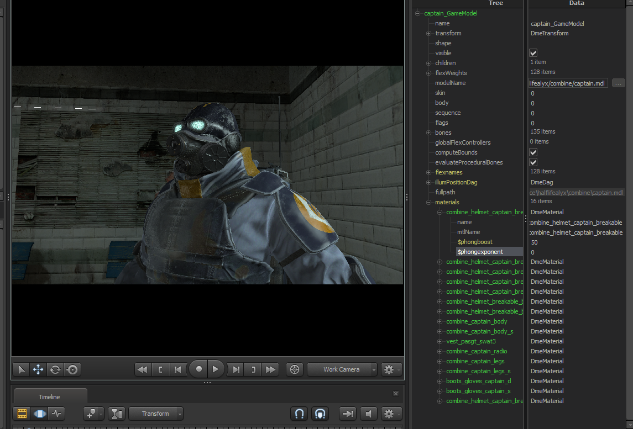Uncheck the evaluateProceduralBones checkbox
The image size is (633, 429).
tap(533, 162)
